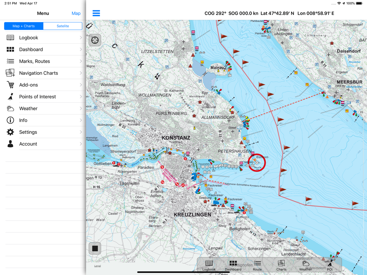Open Dashboard from bottom toolbar
The image size is (367, 275).
pyautogui.click(x=233, y=265)
